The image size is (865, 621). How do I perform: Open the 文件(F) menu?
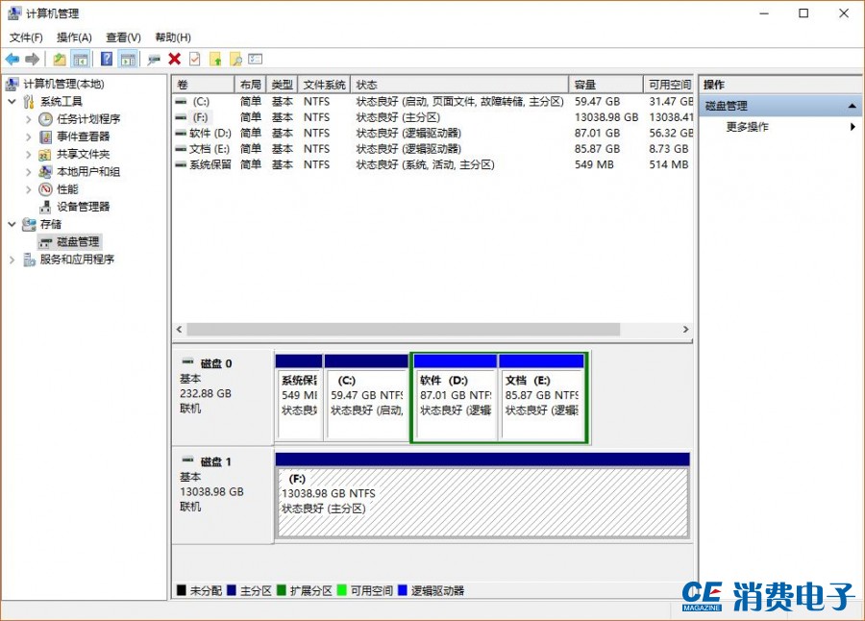point(26,37)
